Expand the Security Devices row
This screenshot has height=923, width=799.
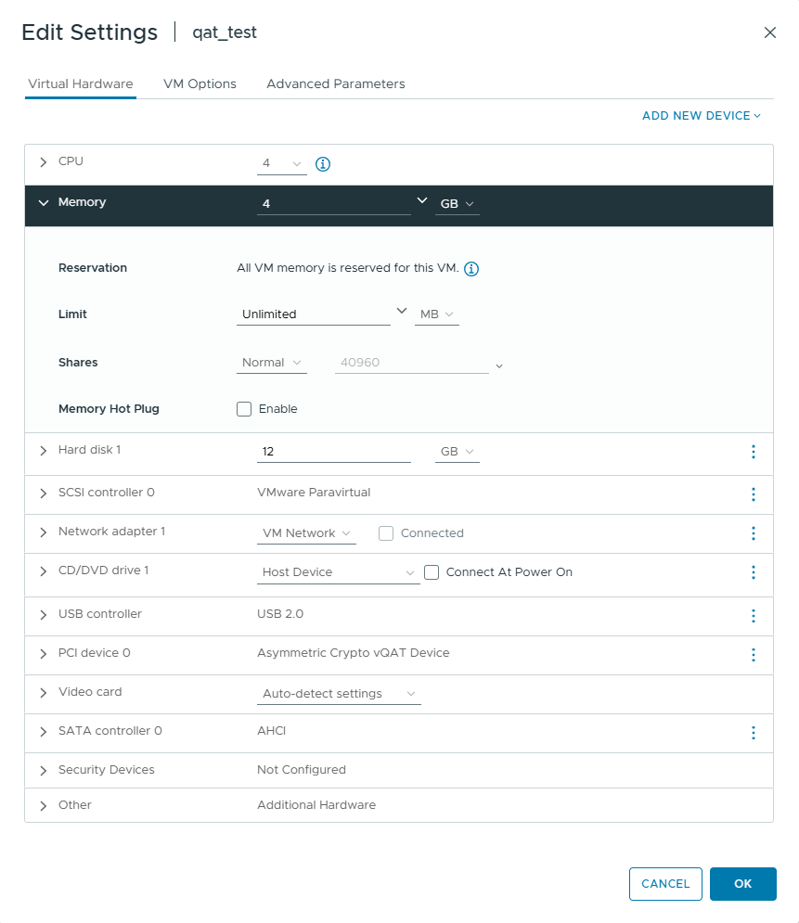[43, 771]
